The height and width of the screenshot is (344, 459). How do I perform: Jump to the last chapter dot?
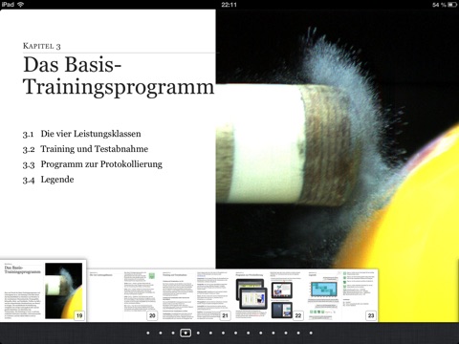point(311,333)
